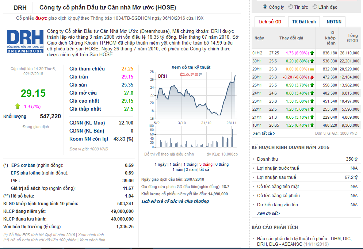Select the Công ty radio option
363x249 pixels.
265,7
